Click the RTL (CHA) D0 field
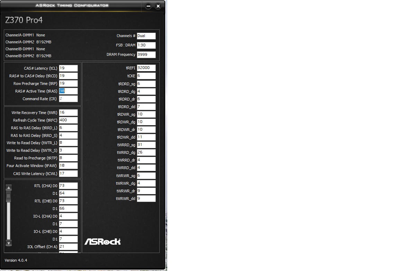Screen dimensions: 399x271 point(68,186)
